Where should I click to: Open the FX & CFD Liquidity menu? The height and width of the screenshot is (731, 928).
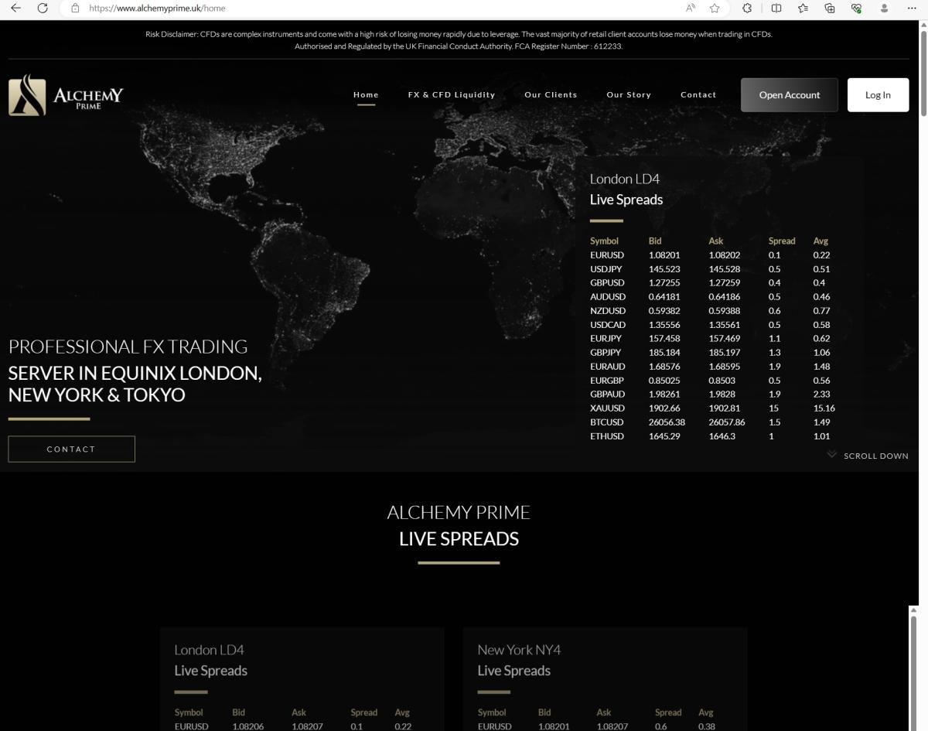pyautogui.click(x=452, y=94)
